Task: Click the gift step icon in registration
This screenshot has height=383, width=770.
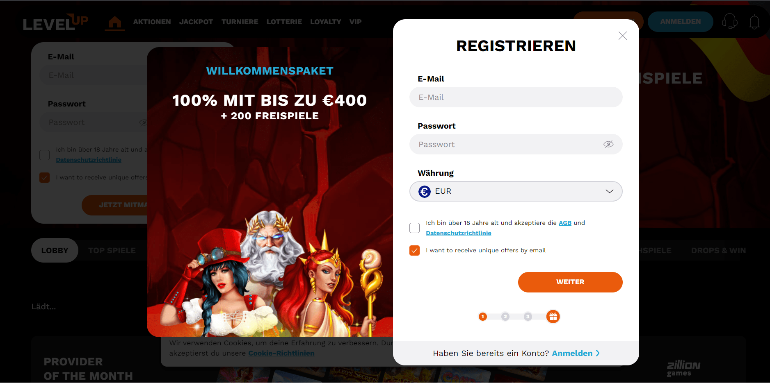Action: tap(553, 317)
